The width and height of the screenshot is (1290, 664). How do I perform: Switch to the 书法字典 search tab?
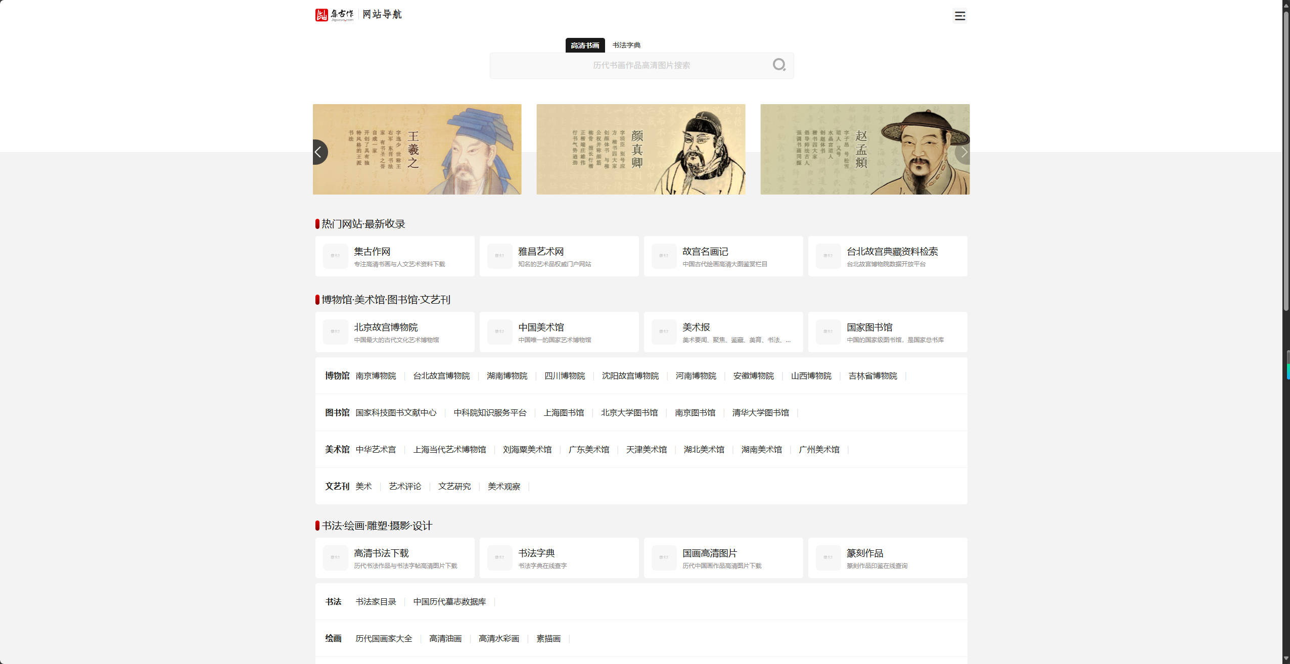[x=627, y=45]
